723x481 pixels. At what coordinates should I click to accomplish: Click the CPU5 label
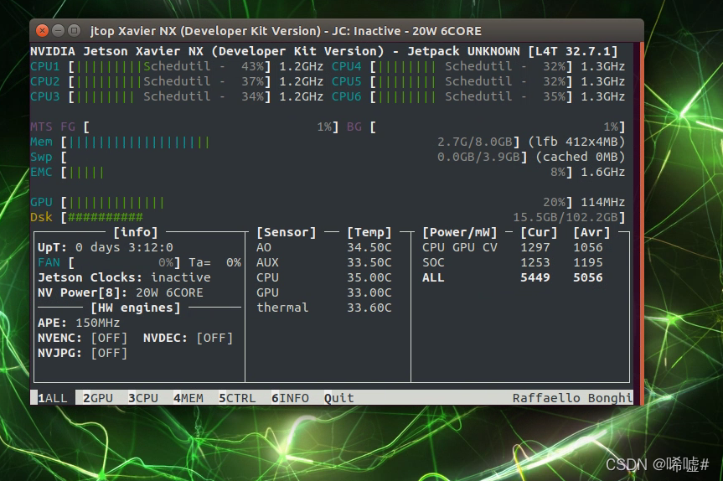[x=346, y=81]
